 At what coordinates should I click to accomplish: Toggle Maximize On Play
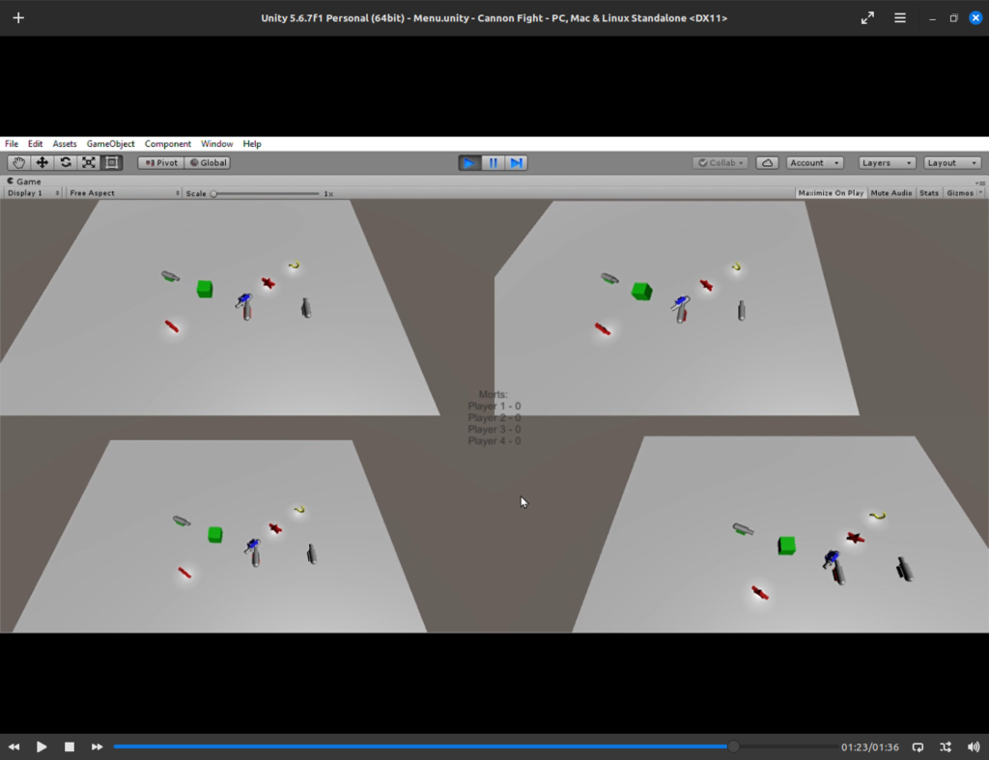click(x=831, y=193)
